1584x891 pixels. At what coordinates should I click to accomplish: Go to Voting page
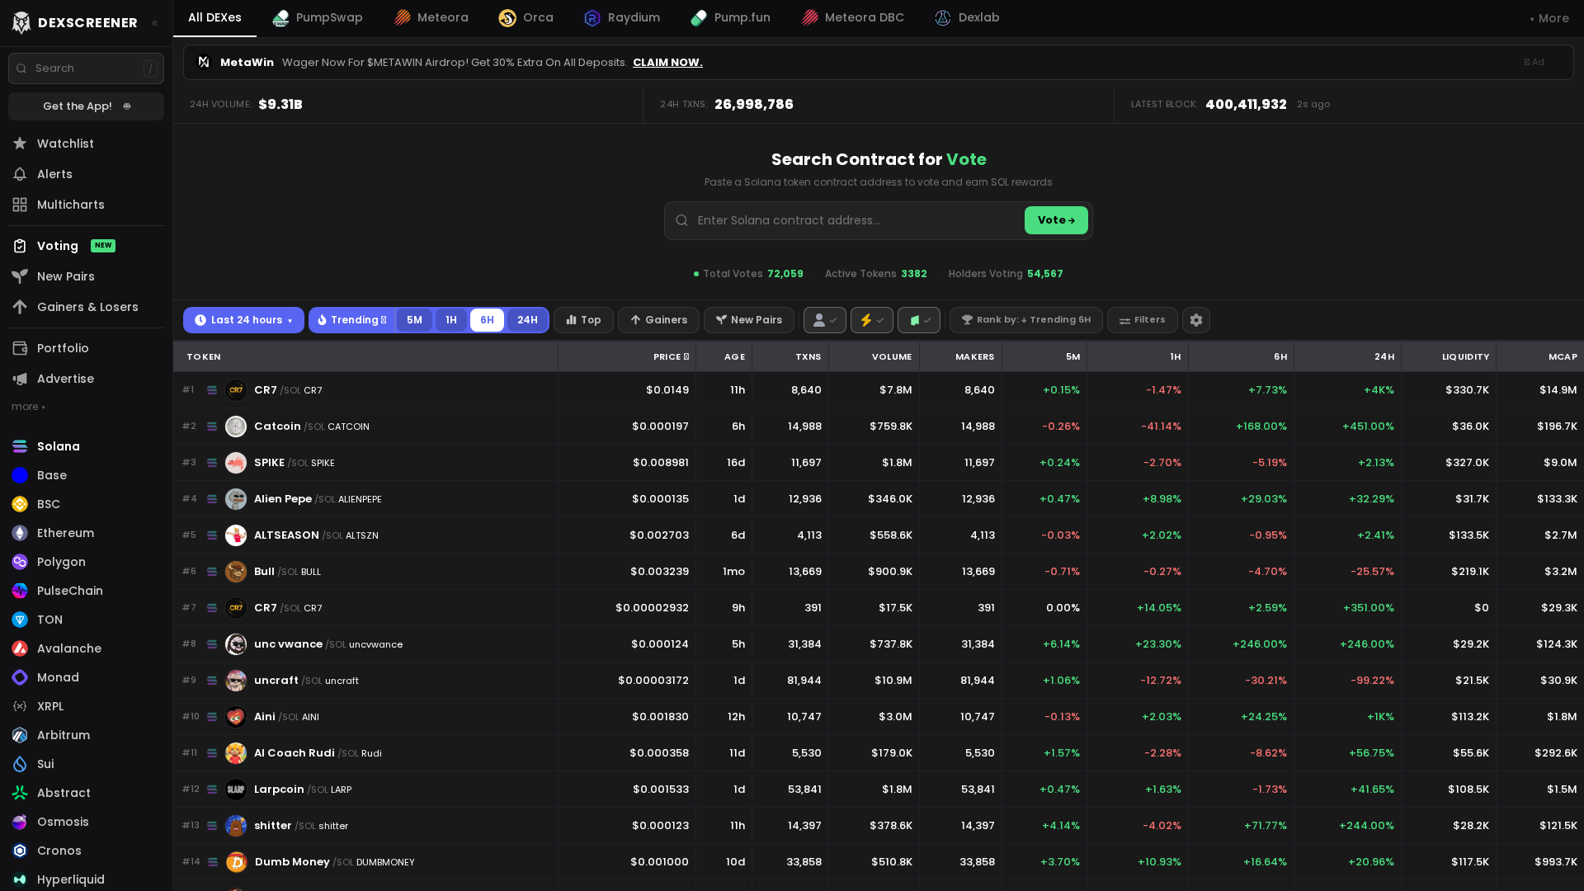pos(86,246)
